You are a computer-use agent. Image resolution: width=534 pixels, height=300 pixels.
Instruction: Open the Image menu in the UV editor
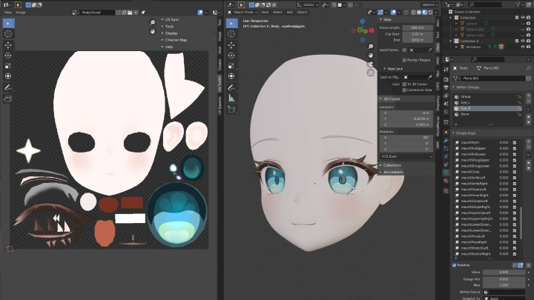point(21,13)
